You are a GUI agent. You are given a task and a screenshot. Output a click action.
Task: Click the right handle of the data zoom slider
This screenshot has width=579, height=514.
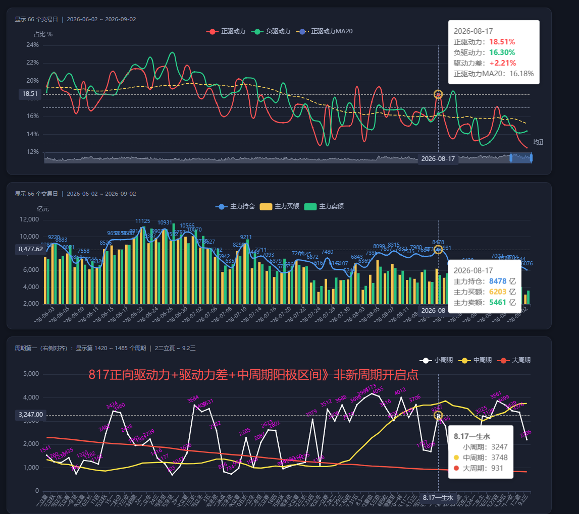(531, 158)
